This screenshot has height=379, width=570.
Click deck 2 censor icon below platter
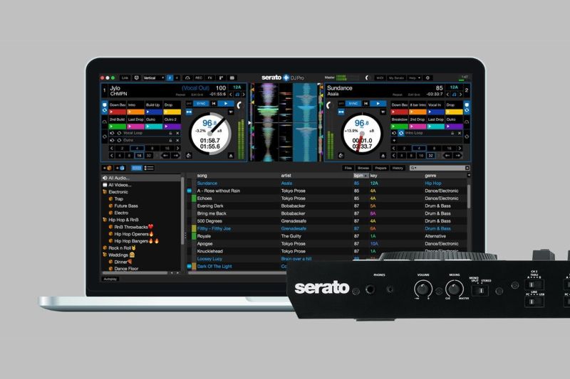tap(341, 156)
